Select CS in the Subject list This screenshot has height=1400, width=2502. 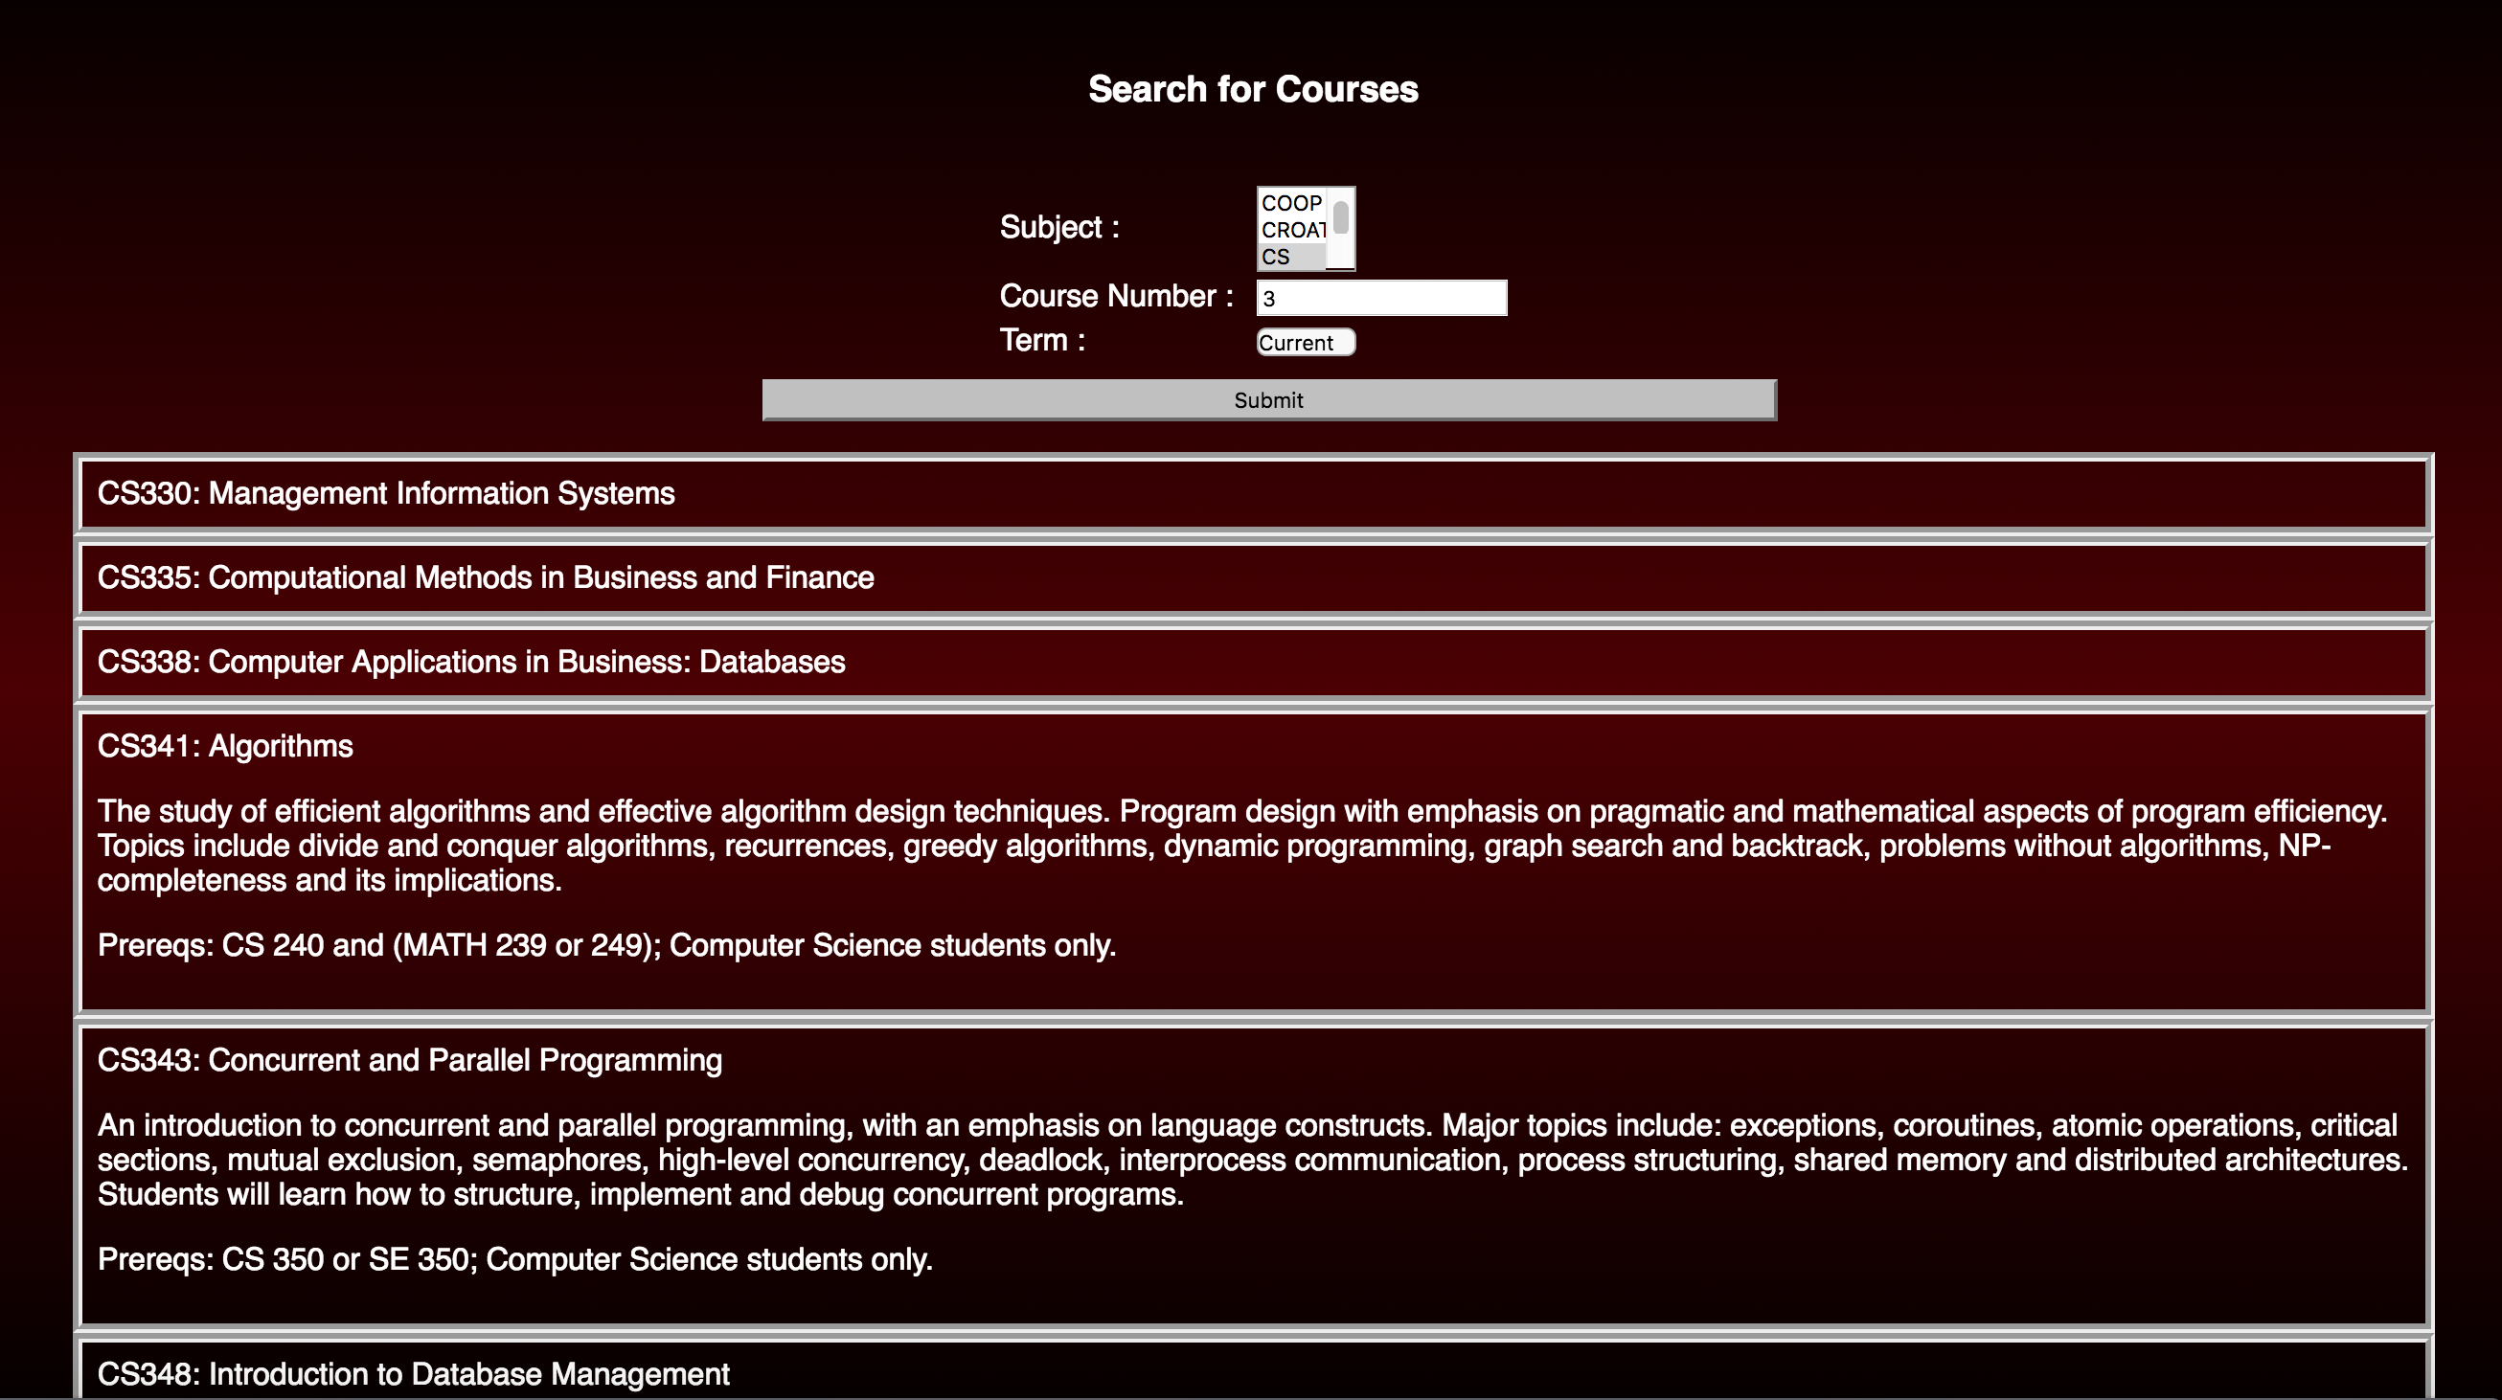coord(1292,257)
